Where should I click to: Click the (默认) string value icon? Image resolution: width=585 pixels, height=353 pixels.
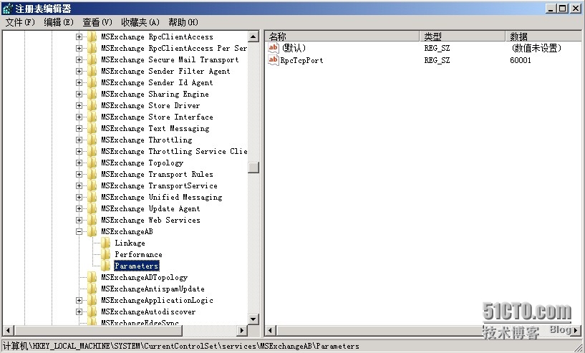(x=273, y=48)
